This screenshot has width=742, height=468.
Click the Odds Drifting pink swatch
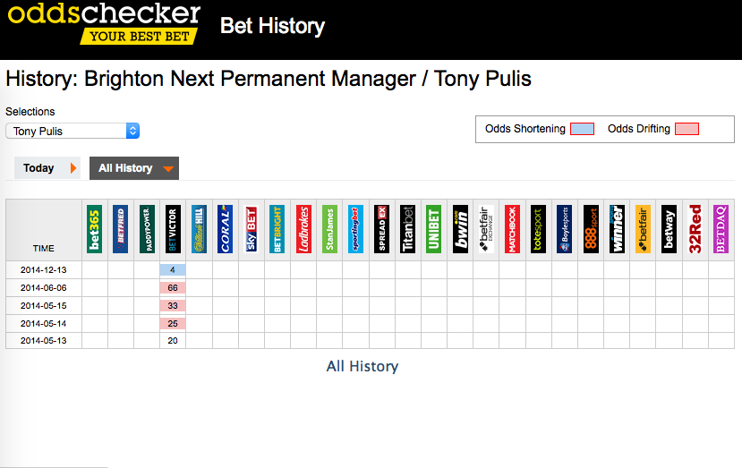click(687, 129)
